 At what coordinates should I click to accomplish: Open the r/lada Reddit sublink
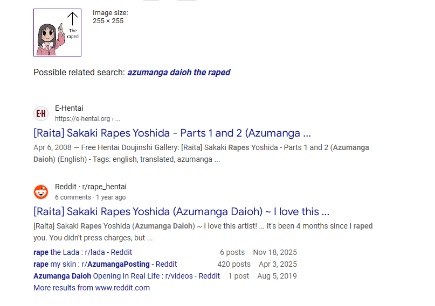click(x=82, y=252)
